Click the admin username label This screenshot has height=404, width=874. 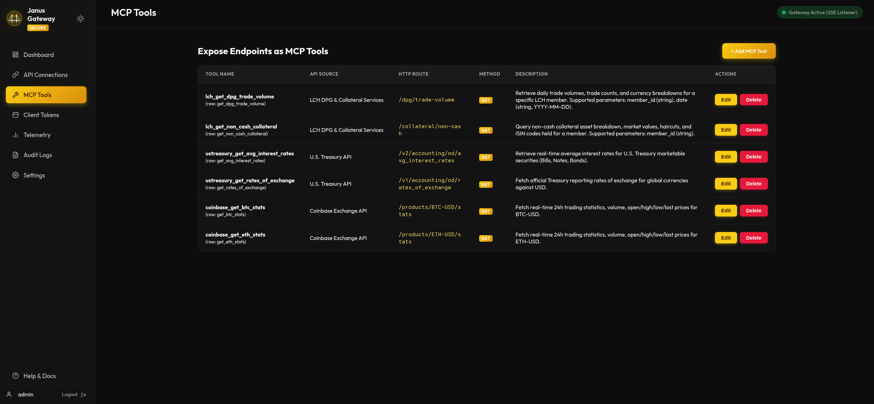coord(26,394)
